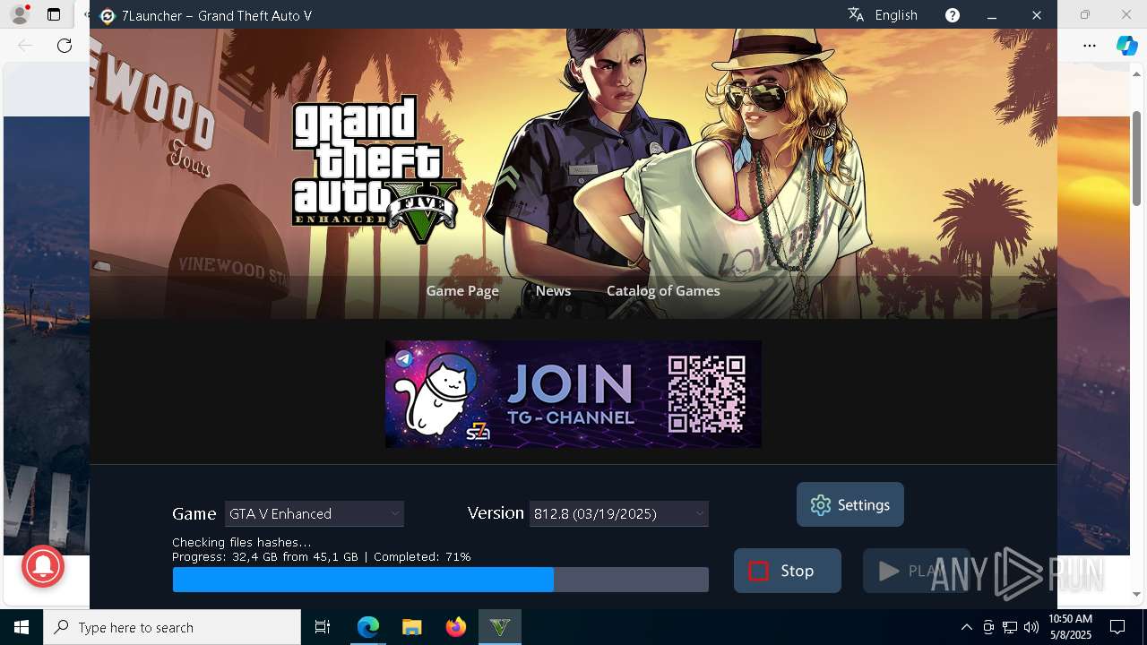The image size is (1147, 645).
Task: Click the Progress 32,4 GB status text
Action: coord(321,556)
